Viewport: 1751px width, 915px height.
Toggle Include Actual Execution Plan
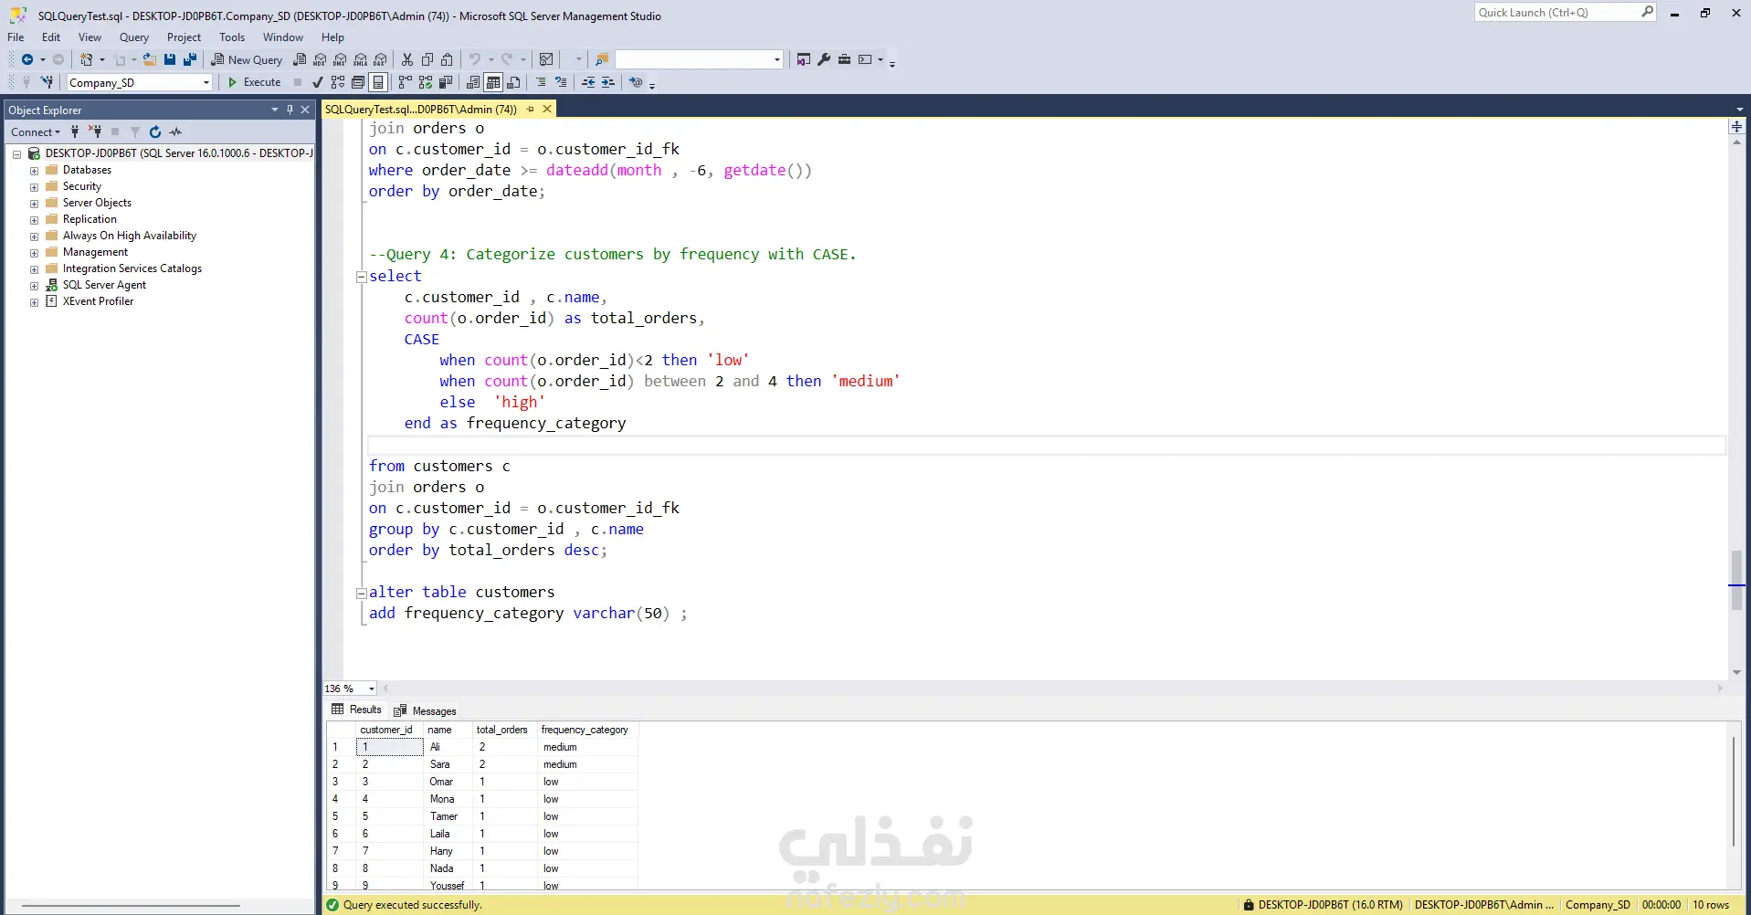click(x=406, y=82)
